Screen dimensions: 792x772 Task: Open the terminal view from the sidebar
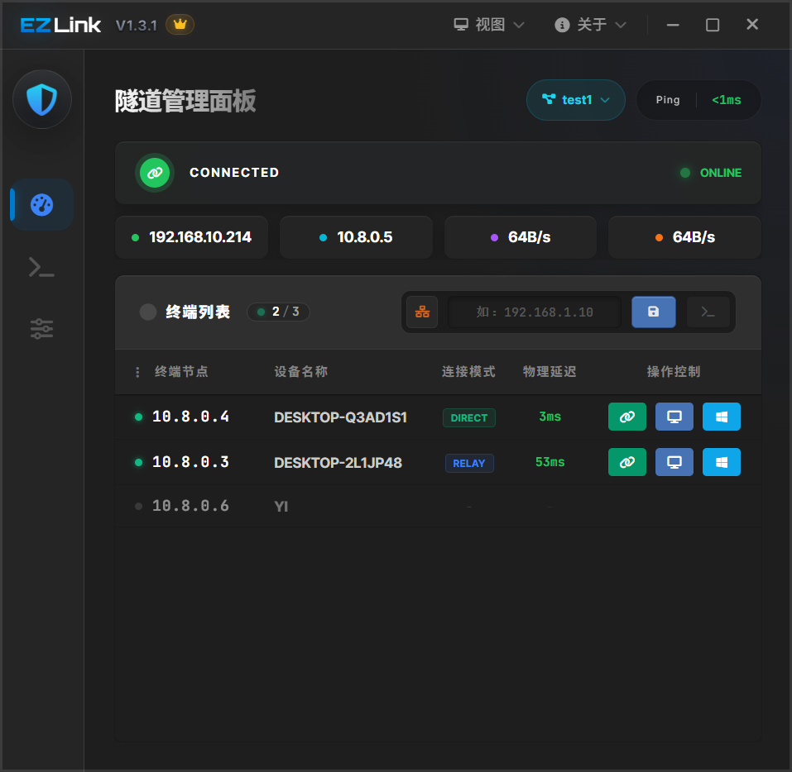[41, 266]
